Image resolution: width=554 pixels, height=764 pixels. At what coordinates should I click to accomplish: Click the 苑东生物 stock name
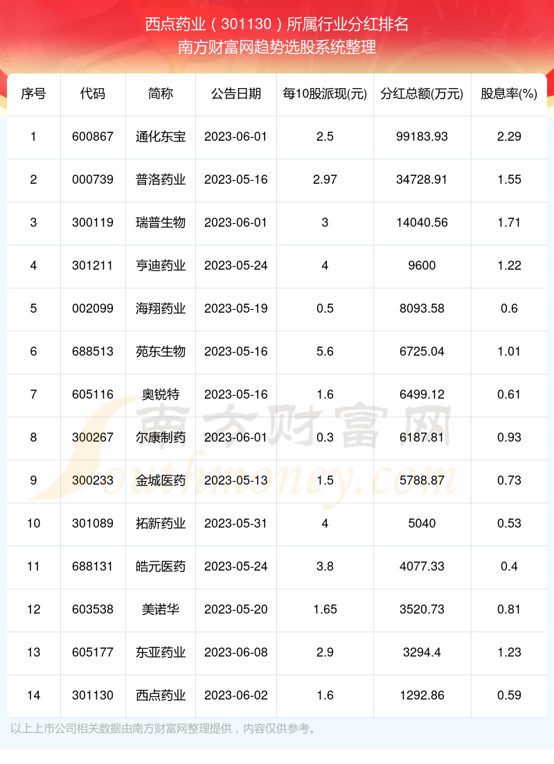tap(161, 351)
